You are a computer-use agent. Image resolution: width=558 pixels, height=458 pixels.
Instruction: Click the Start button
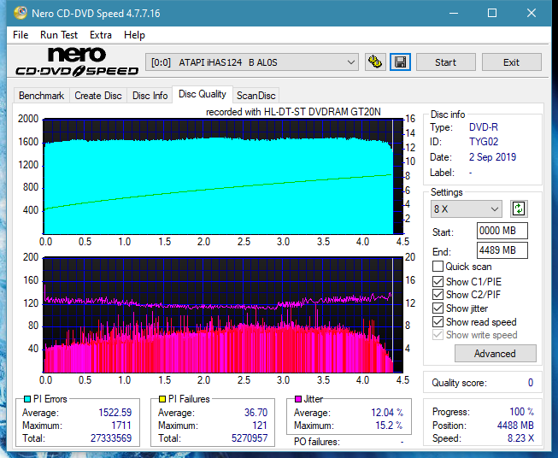pos(445,62)
